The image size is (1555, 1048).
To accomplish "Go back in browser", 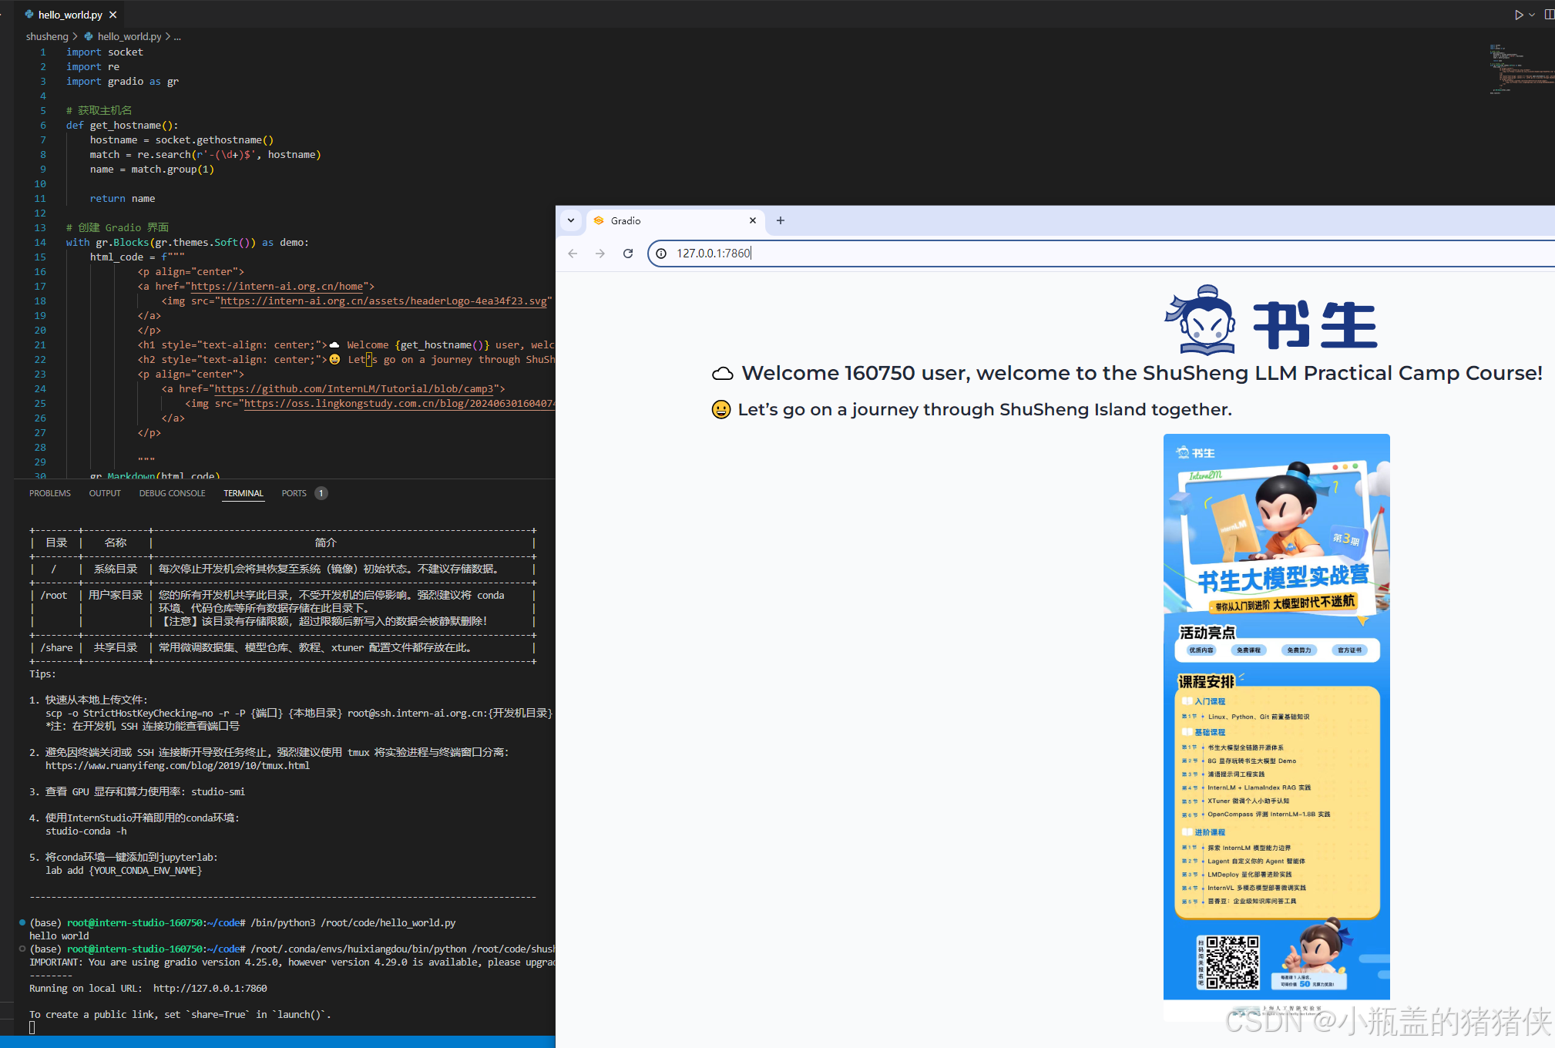I will (x=573, y=254).
